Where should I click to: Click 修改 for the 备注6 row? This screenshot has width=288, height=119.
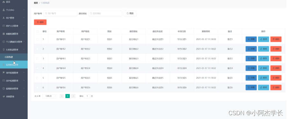[x=263, y=88]
